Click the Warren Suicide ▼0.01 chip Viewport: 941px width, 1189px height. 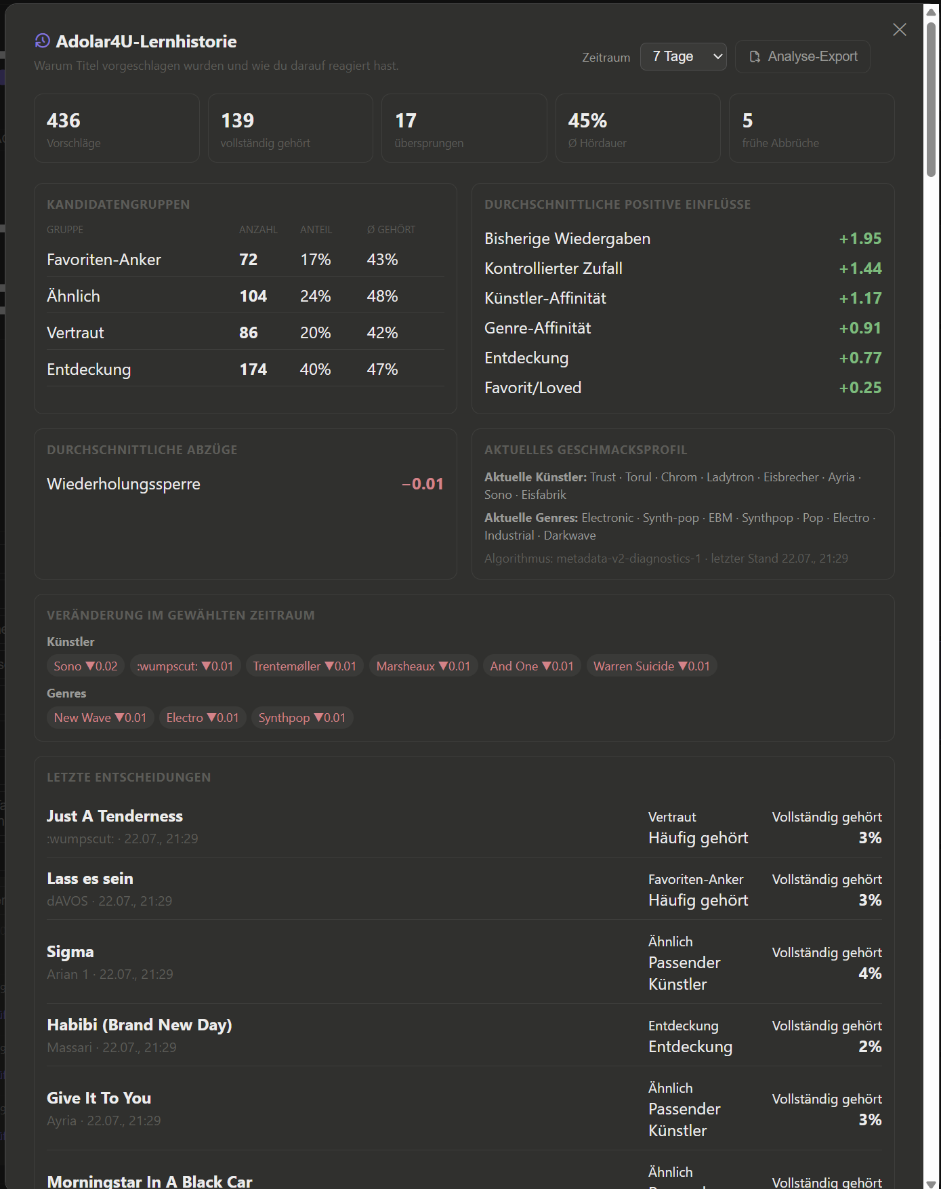(652, 666)
